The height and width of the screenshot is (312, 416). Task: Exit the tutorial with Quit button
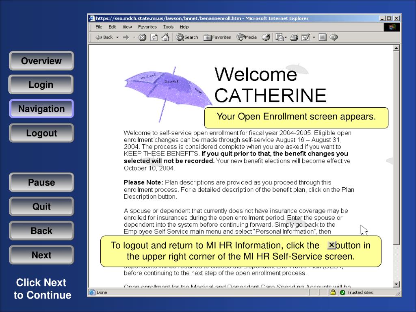coord(41,206)
